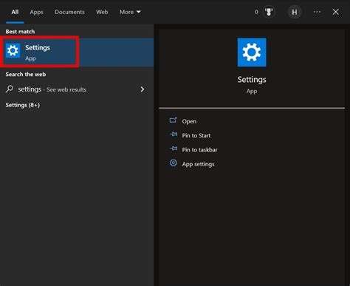The width and height of the screenshot is (350, 286).
Task: Click the 'settings - See web results' entry
Action: pyautogui.click(x=77, y=89)
